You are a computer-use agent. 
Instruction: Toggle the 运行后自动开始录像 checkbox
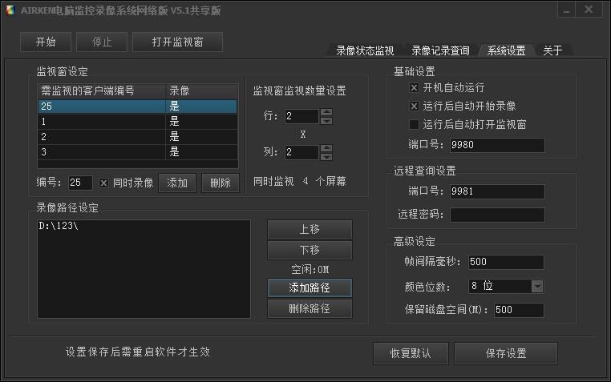[415, 107]
